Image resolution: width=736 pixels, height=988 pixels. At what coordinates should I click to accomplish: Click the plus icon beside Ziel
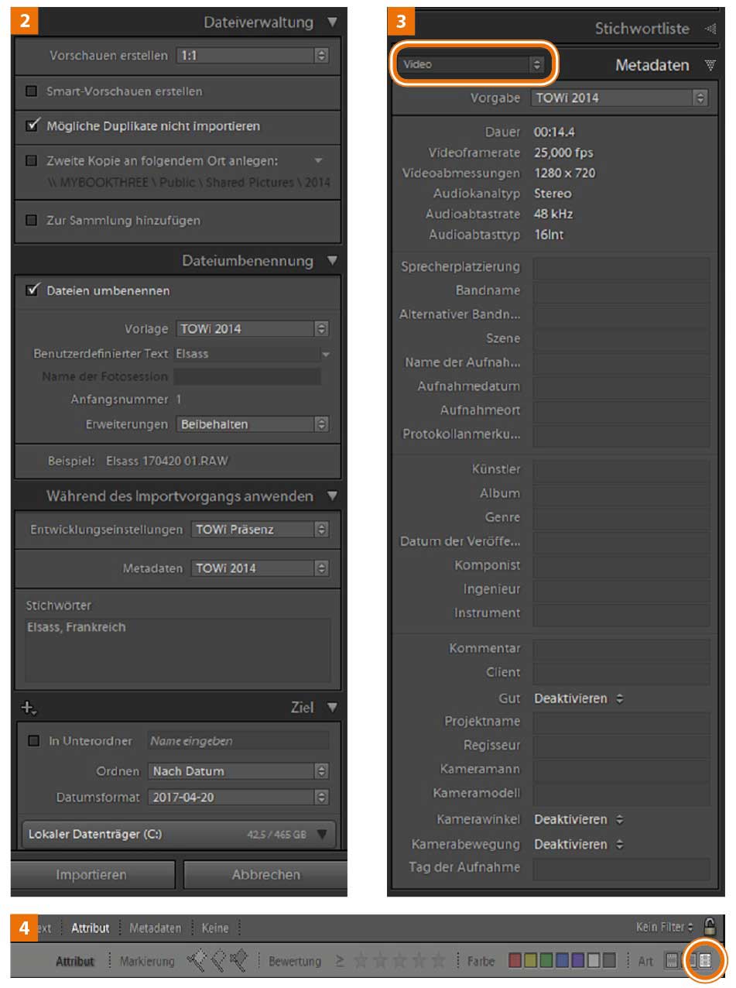pyautogui.click(x=29, y=707)
